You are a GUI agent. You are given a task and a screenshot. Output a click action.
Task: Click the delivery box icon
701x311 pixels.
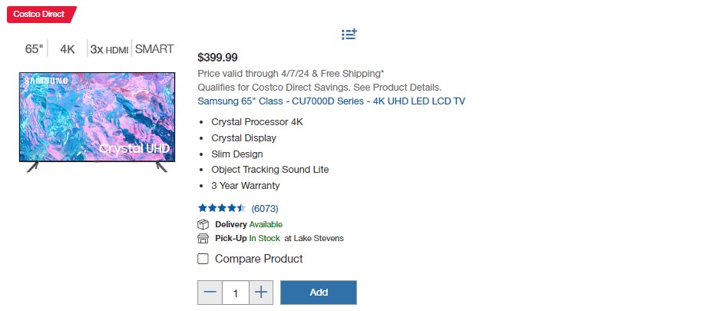pyautogui.click(x=203, y=224)
